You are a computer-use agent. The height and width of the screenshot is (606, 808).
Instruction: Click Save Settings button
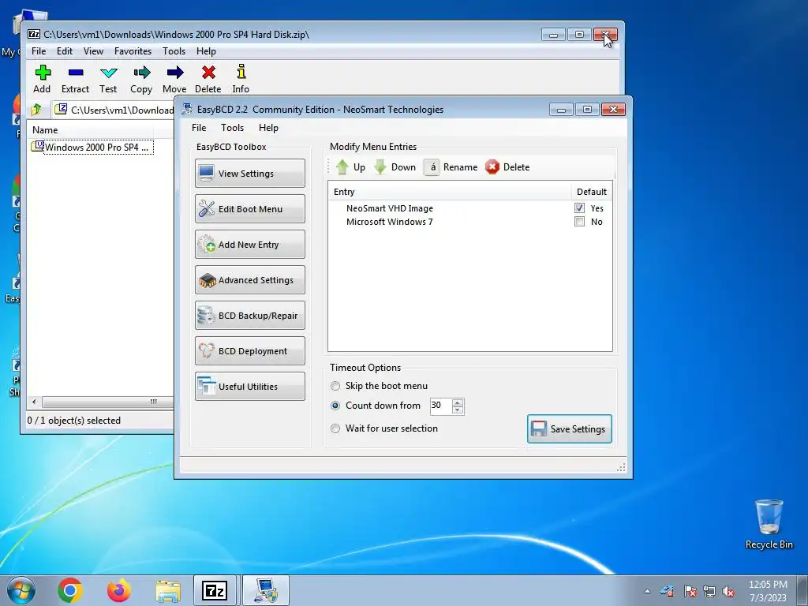(570, 428)
